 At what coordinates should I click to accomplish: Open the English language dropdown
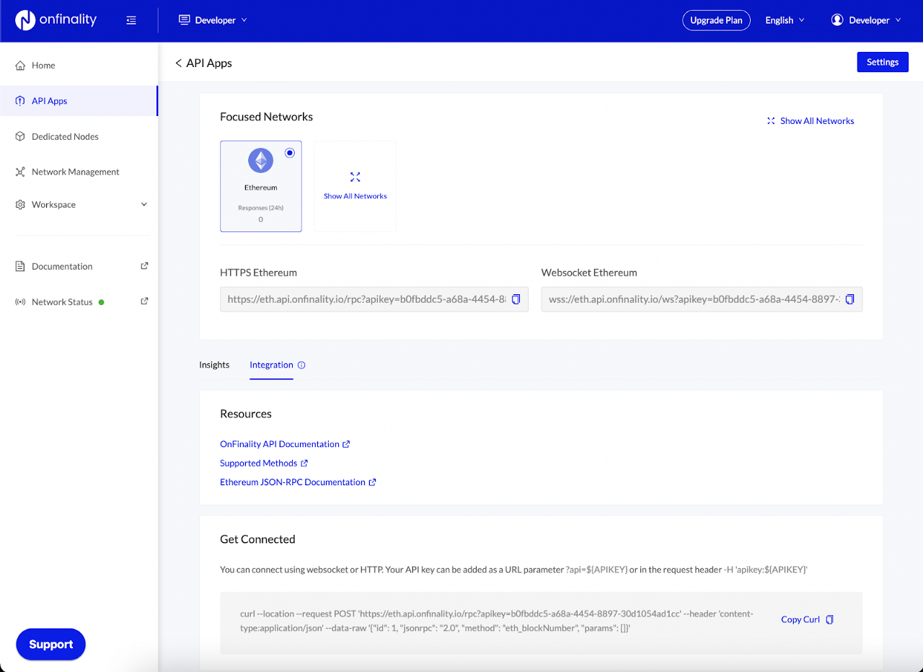point(785,20)
